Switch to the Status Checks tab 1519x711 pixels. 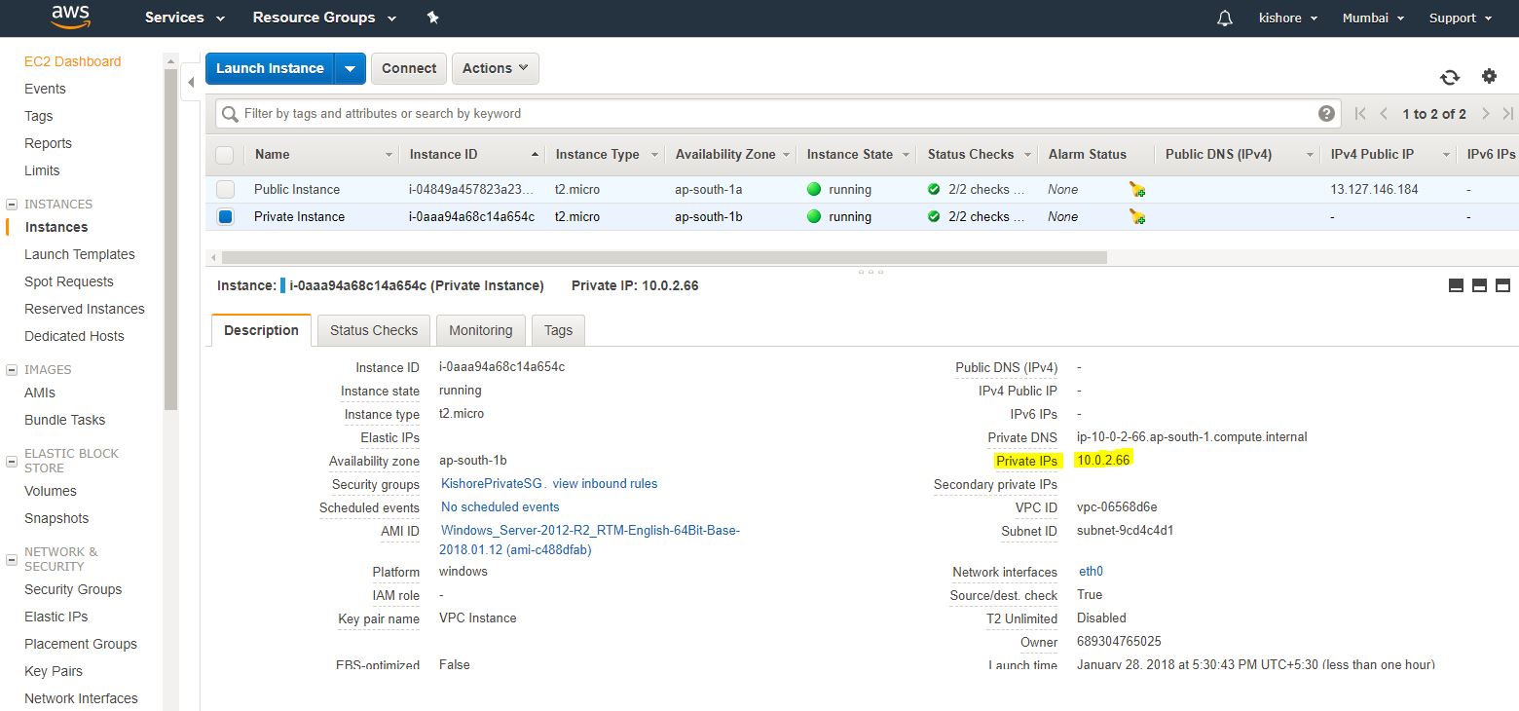[373, 330]
